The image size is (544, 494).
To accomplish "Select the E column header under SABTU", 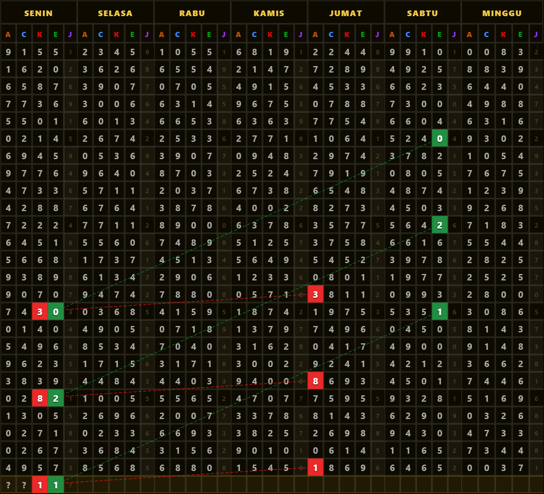I will pyautogui.click(x=439, y=35).
